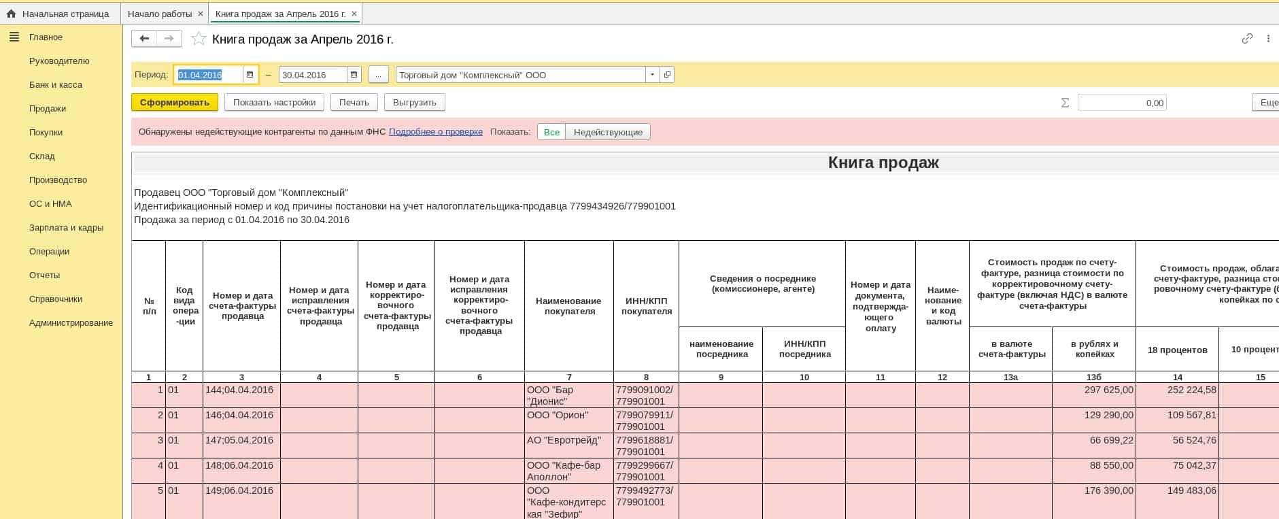The image size is (1279, 519).
Task: Open the Еще menu button
Action: (x=1266, y=103)
